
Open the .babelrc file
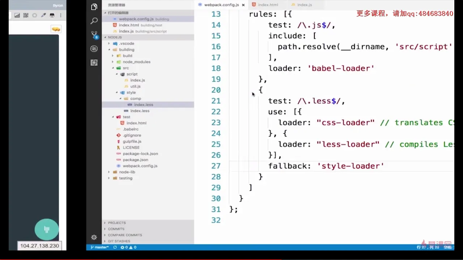click(148, 129)
